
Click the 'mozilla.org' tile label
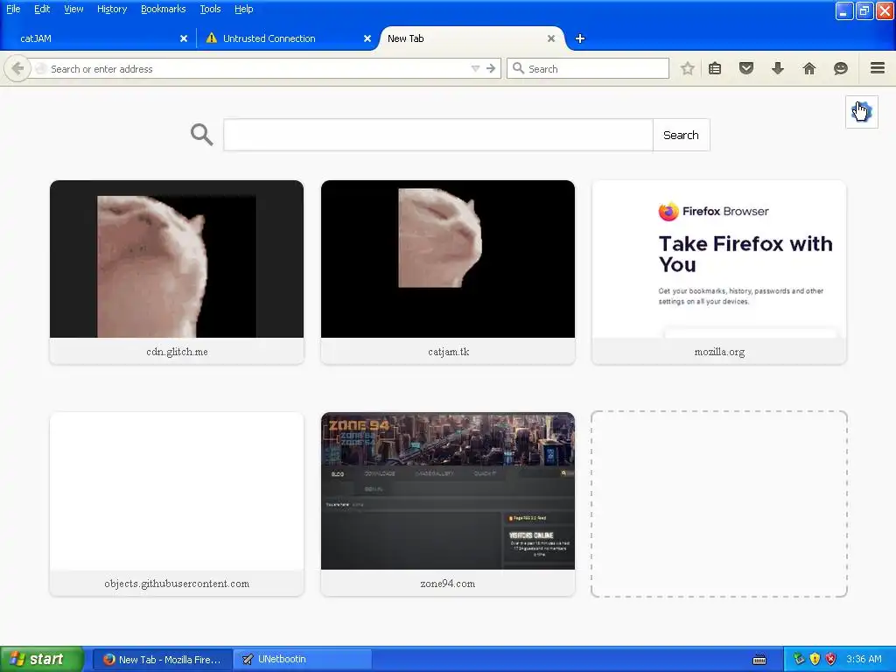tap(719, 352)
